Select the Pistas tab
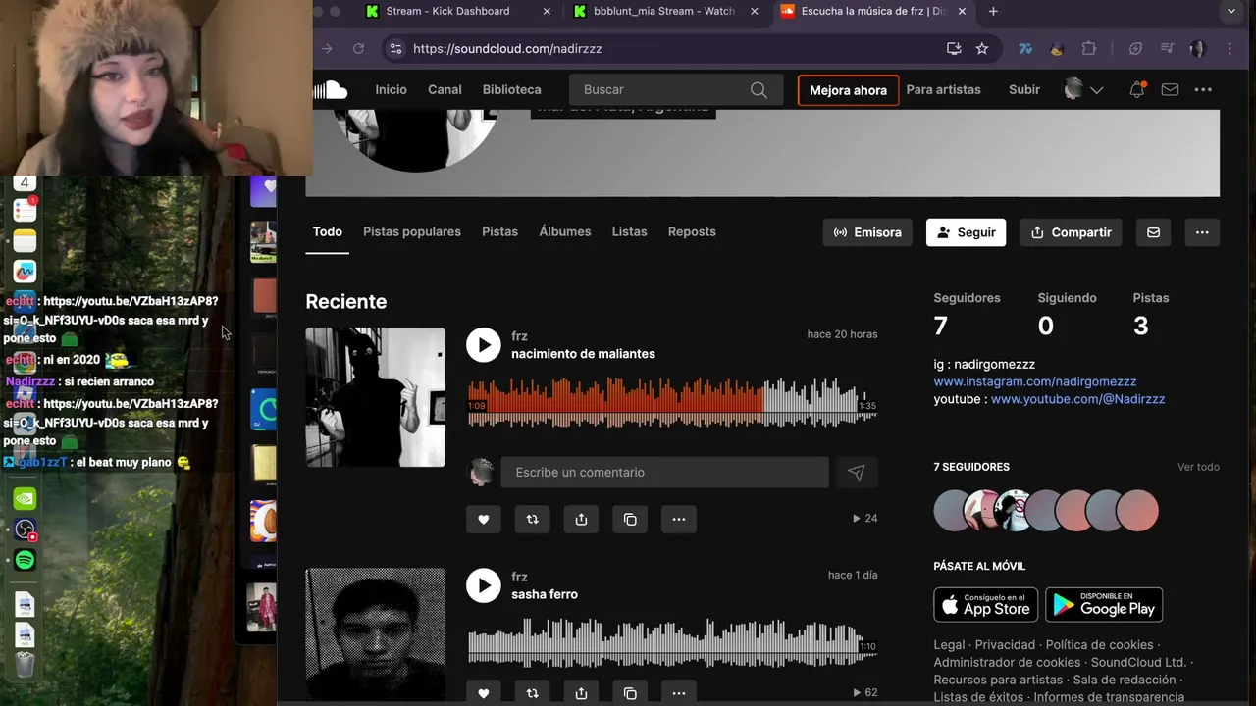 pos(499,231)
